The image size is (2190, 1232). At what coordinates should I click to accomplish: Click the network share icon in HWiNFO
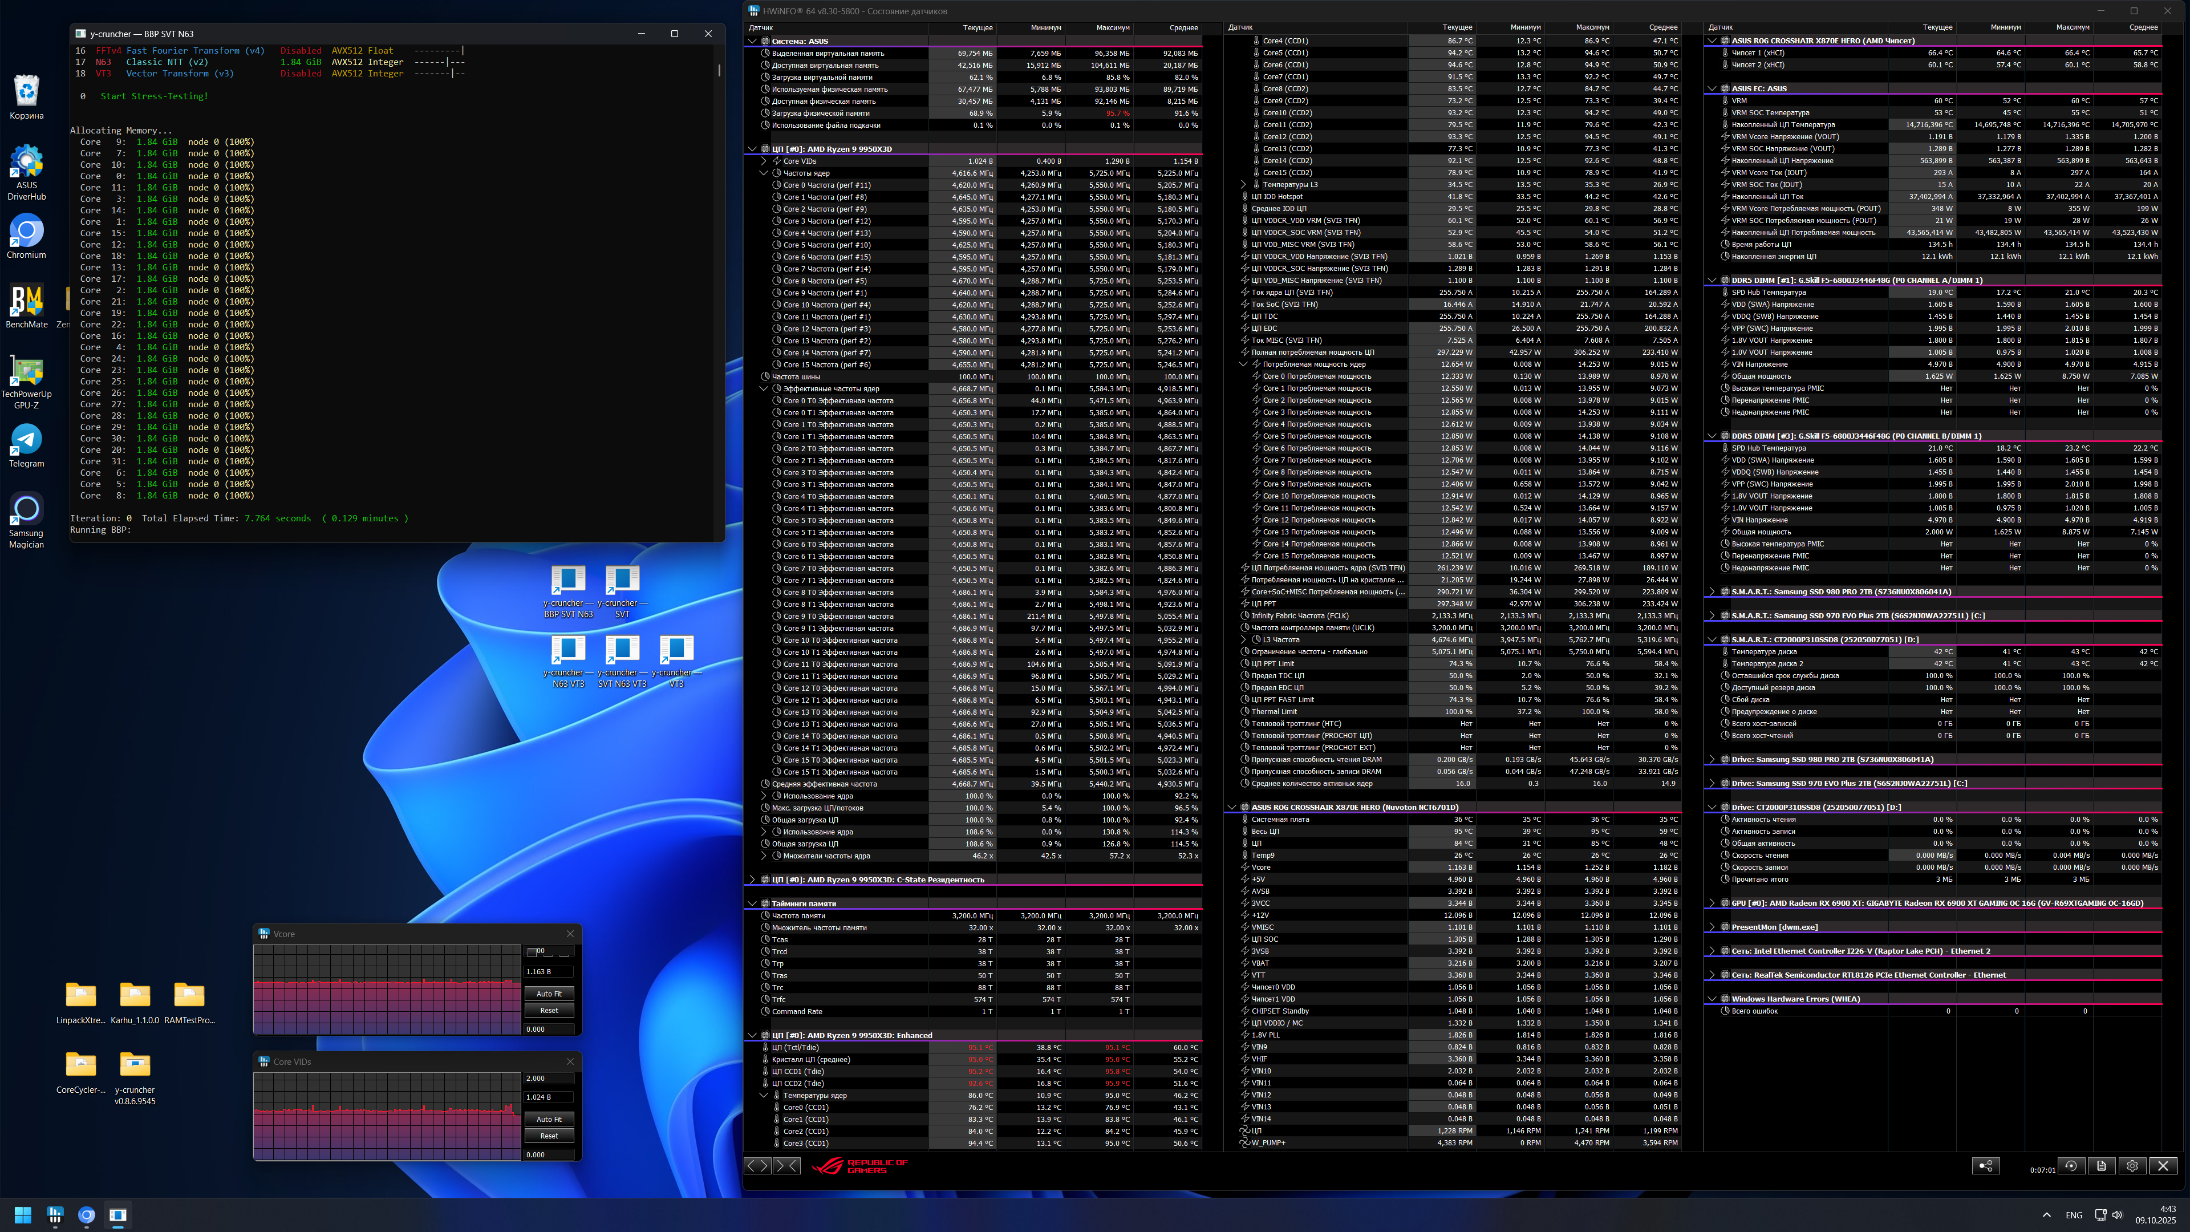pyautogui.click(x=1985, y=1166)
